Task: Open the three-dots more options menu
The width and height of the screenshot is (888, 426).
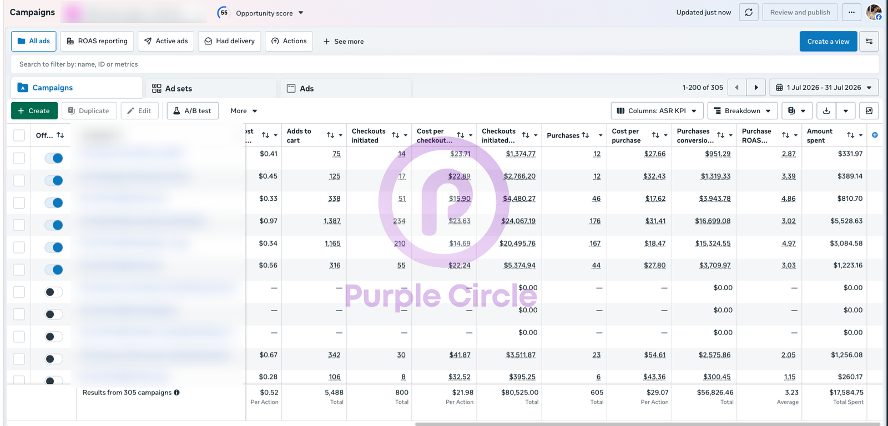Action: 851,12
